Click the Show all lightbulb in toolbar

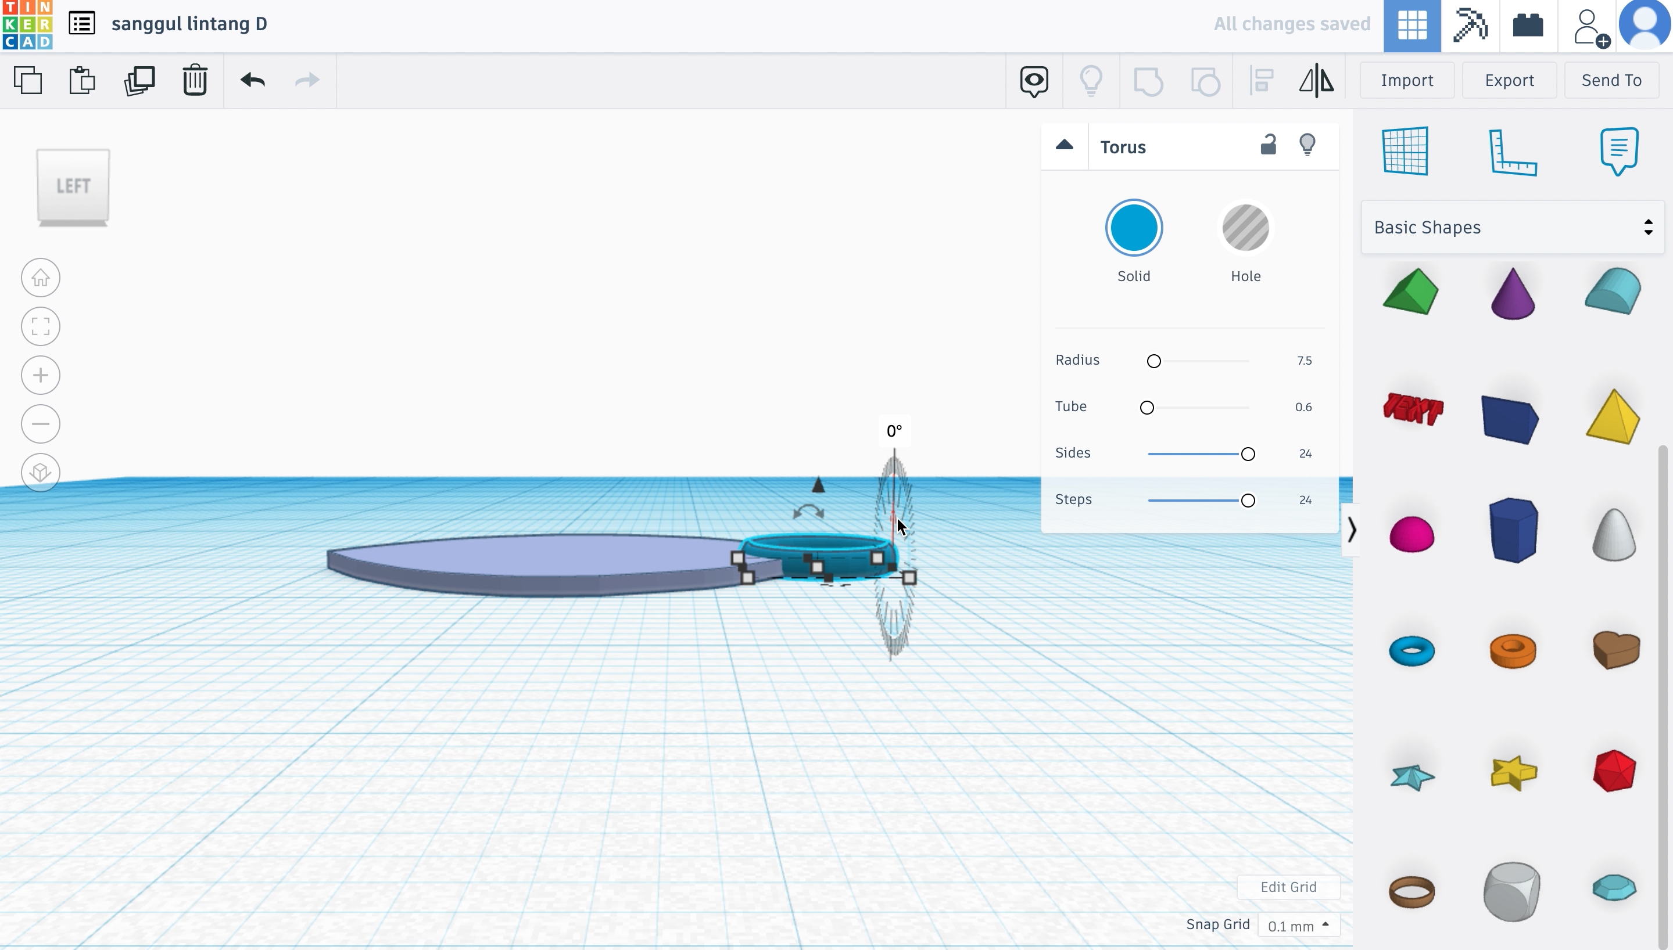pos(1091,81)
